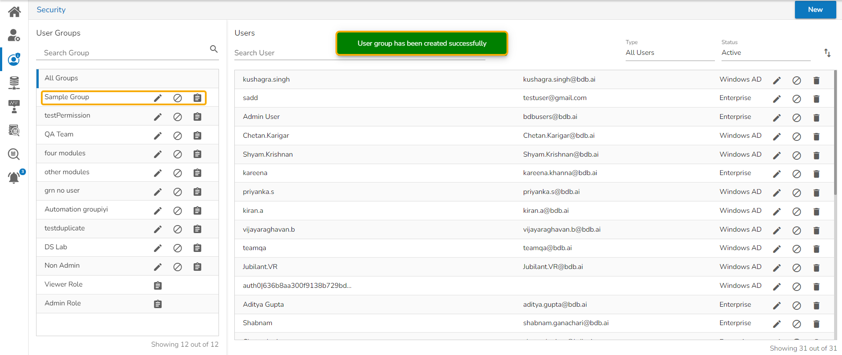
Task: Block user Jubilant.VR
Action: click(x=797, y=268)
